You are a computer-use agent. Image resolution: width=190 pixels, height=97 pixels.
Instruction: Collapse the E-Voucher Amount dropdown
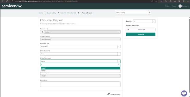click(80, 61)
